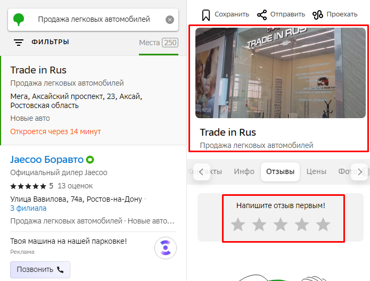Screen dimensions: 370x281
Task: Open the ФИЛЬТРЫ label
Action: click(x=50, y=42)
